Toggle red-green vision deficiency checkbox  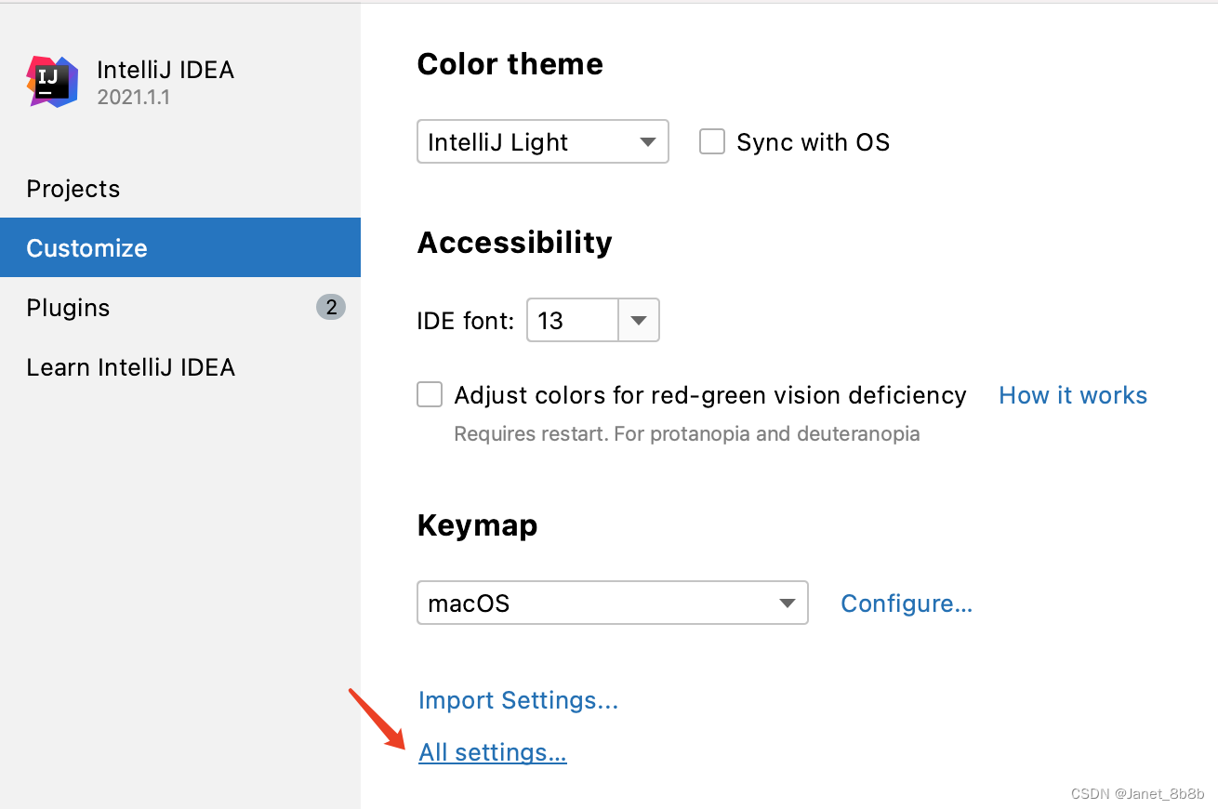tap(430, 395)
